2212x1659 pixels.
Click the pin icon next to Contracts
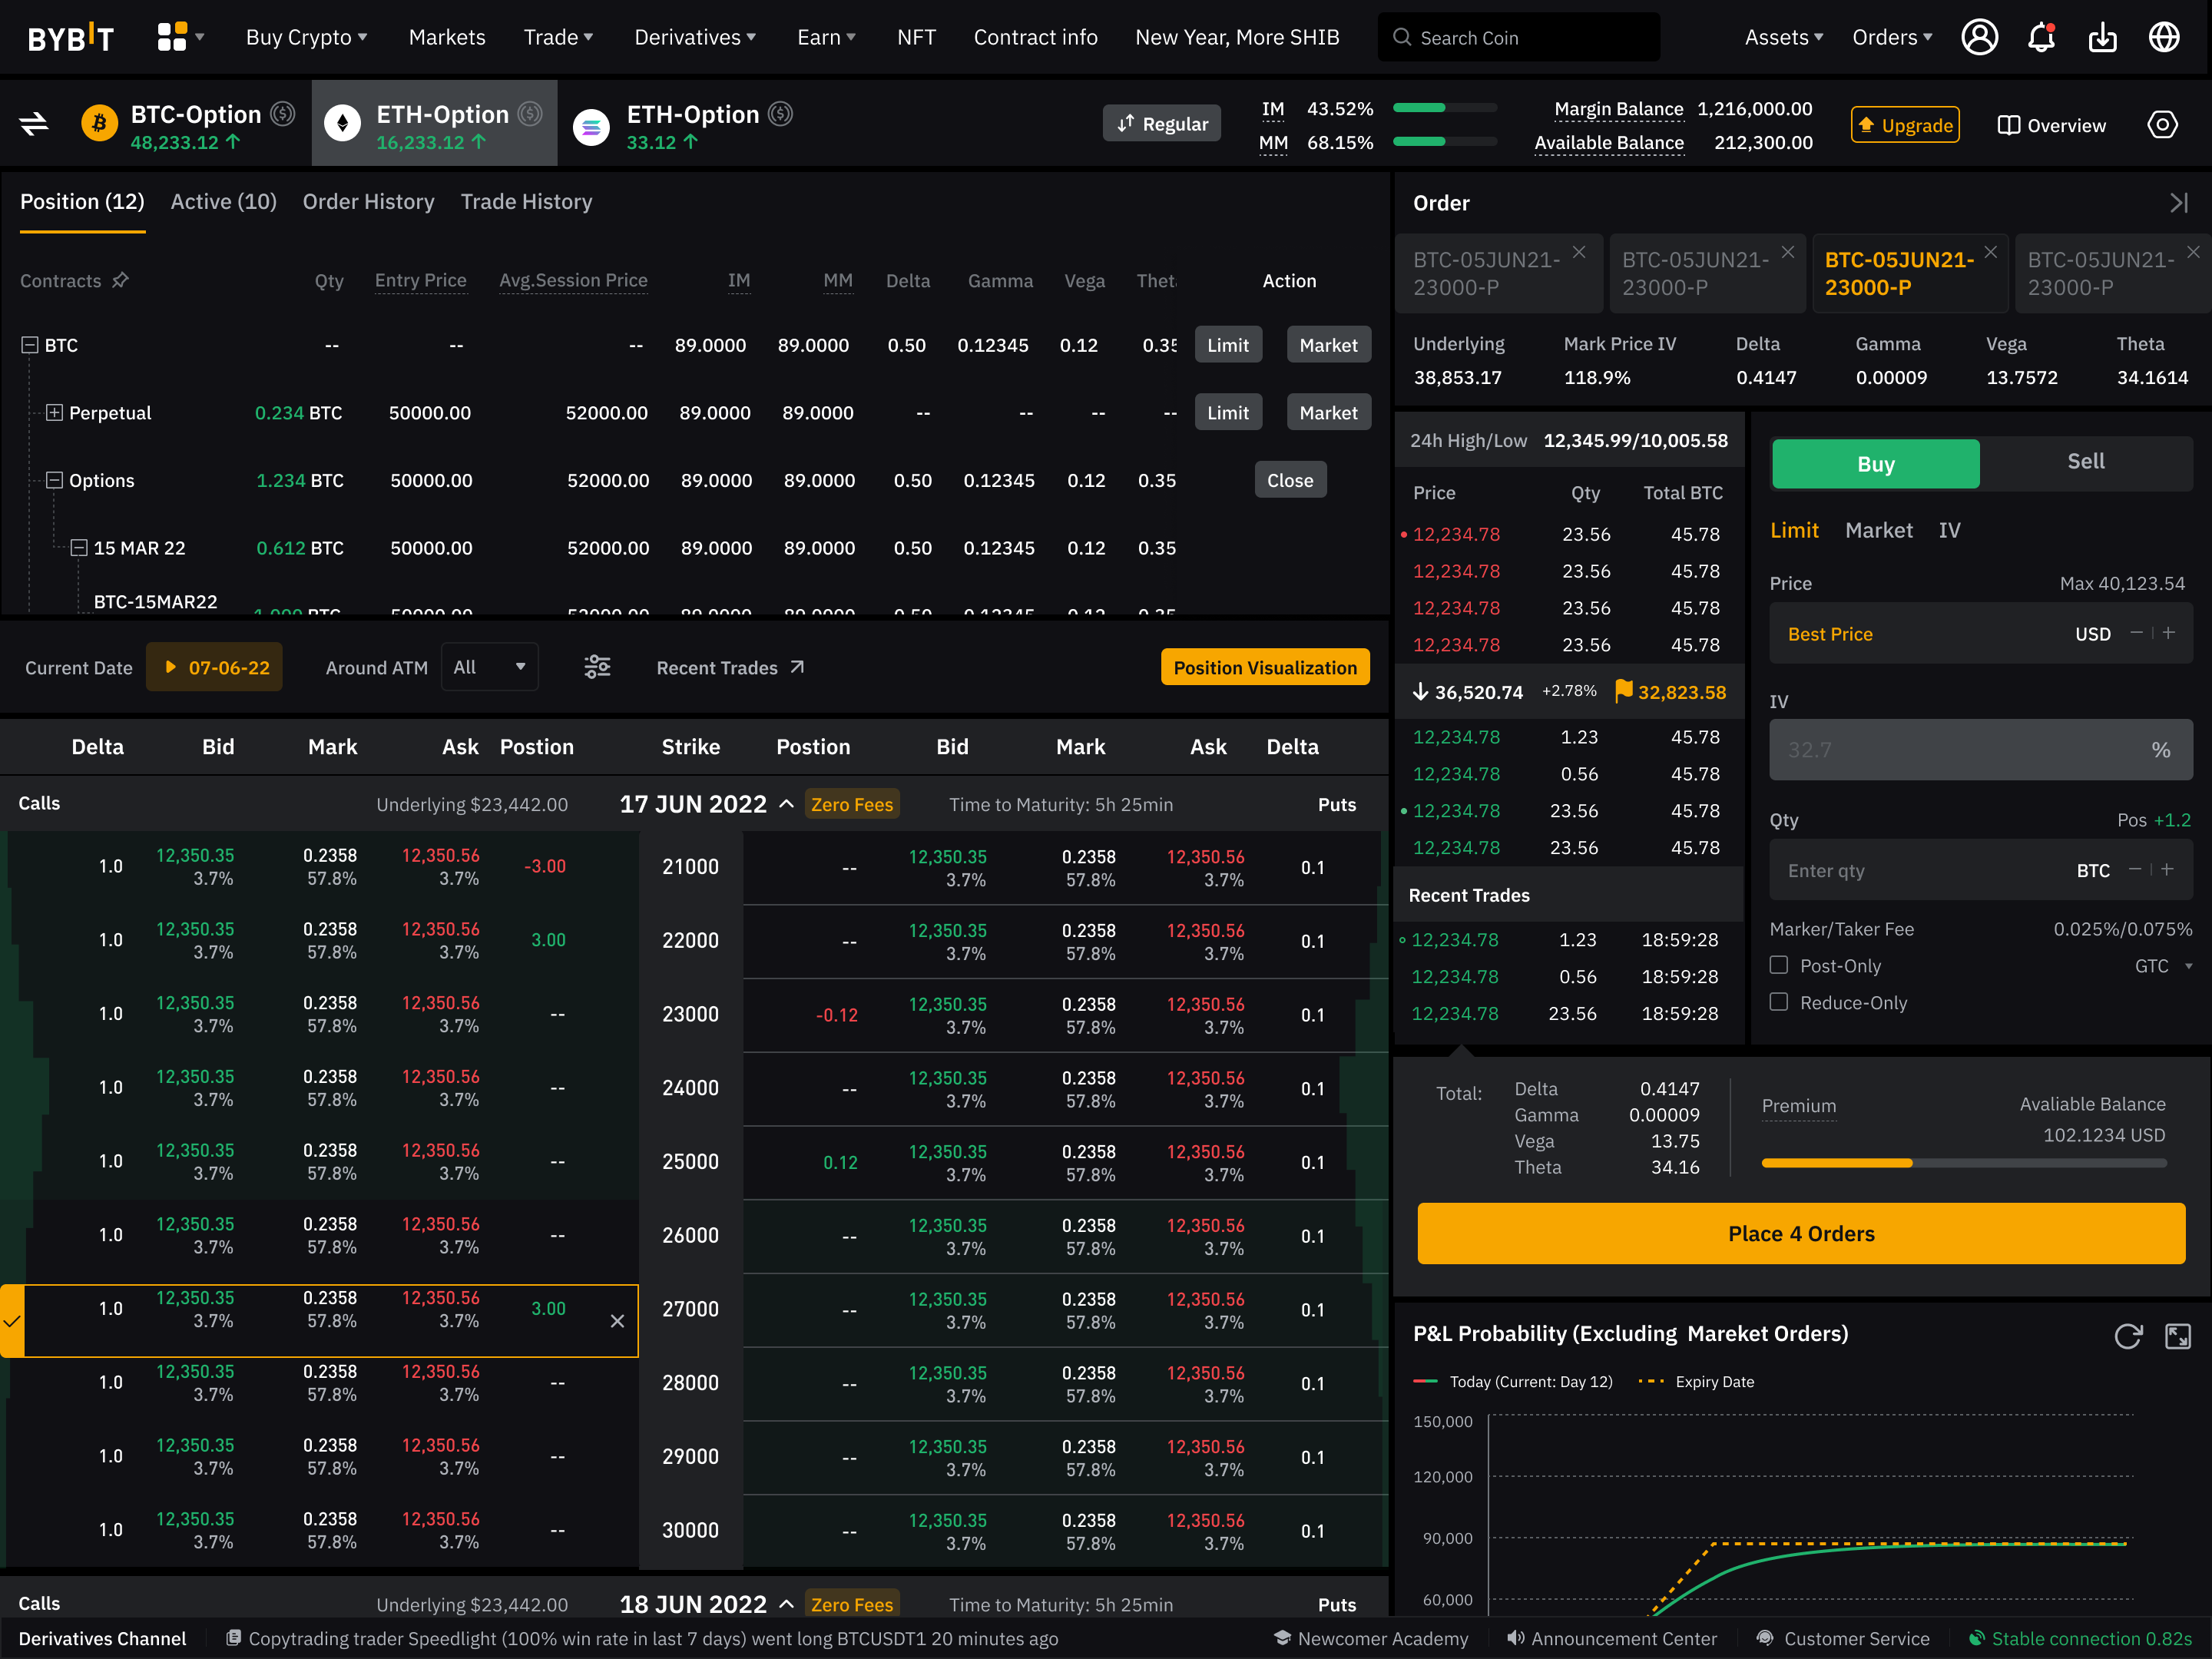(121, 280)
